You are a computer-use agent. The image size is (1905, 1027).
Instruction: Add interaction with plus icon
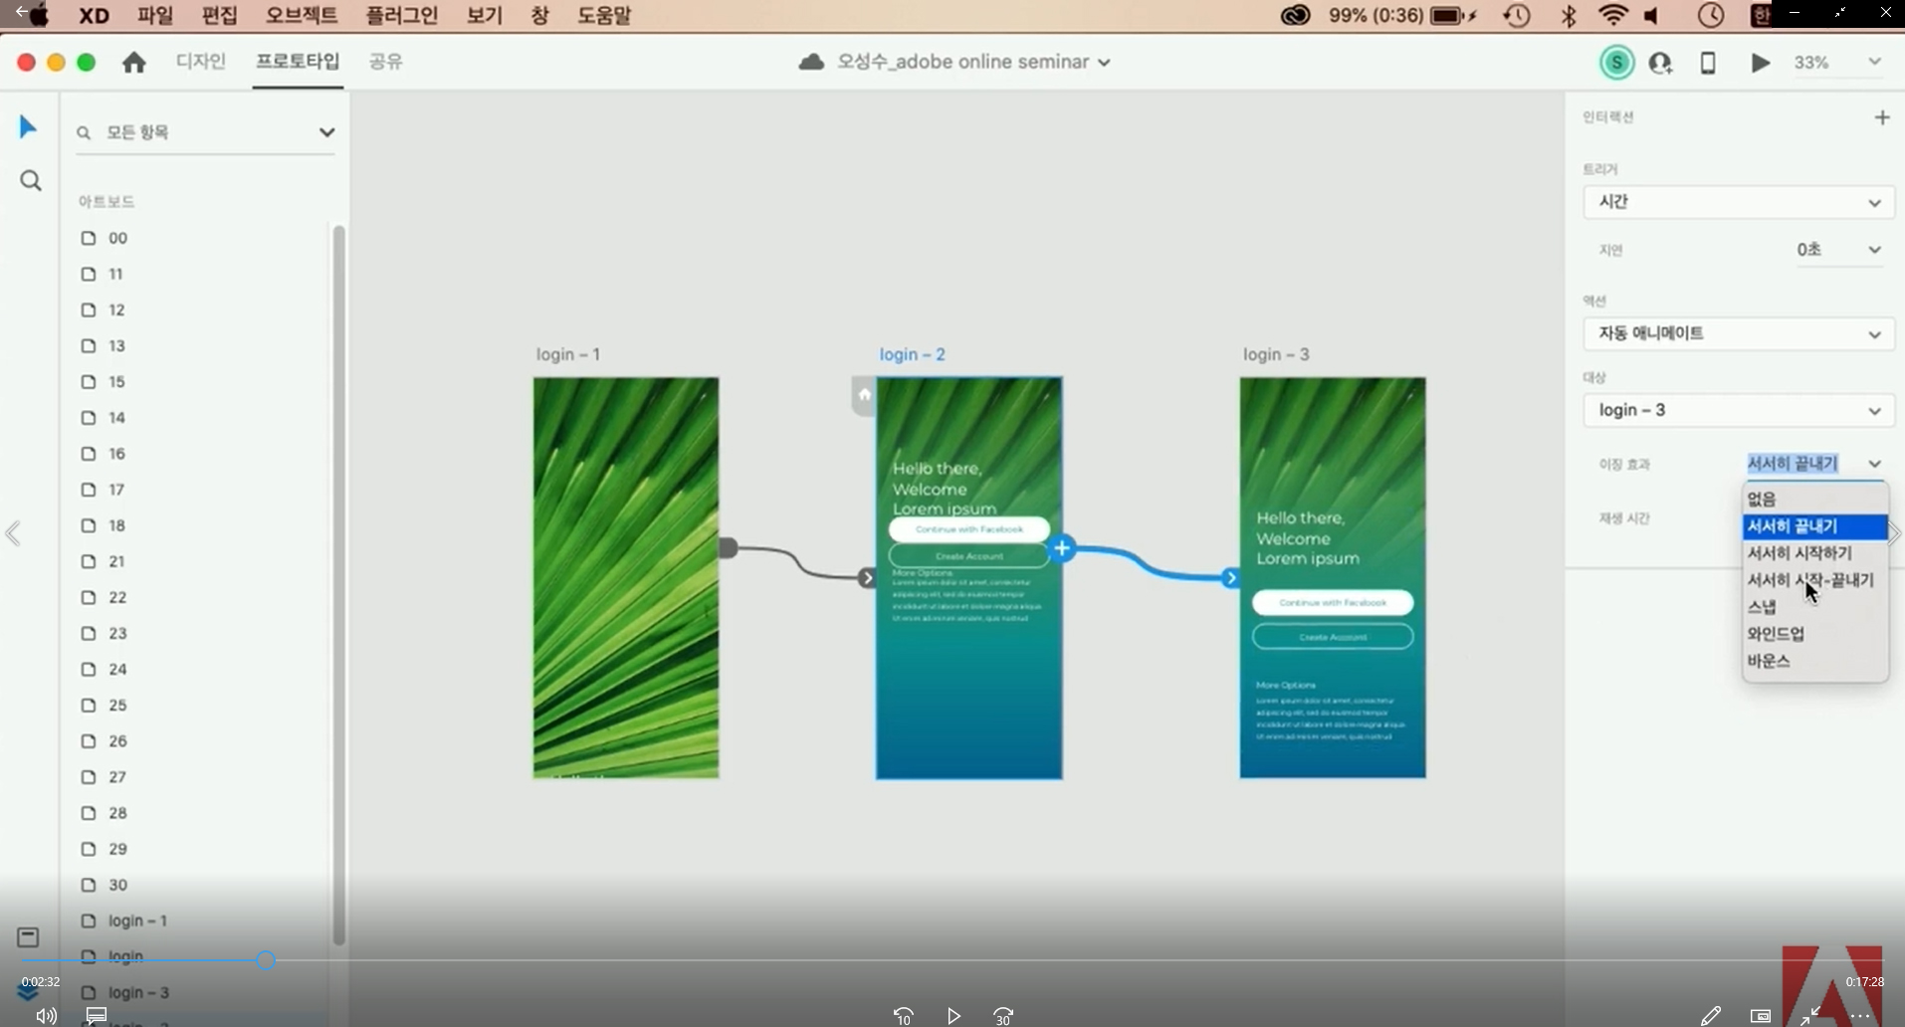[x=1881, y=117]
